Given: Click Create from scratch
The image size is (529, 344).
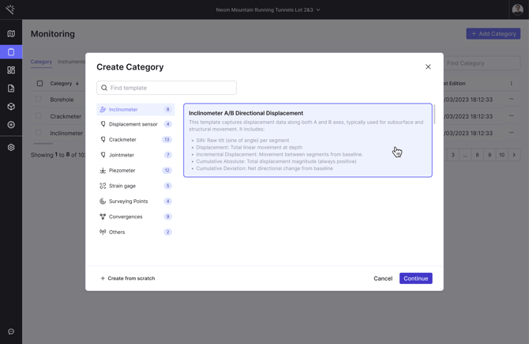Looking at the screenshot, I should point(127,278).
